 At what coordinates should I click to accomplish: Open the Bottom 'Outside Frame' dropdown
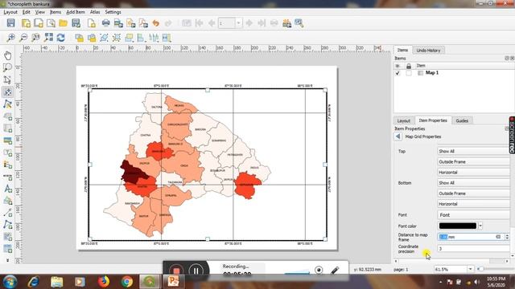point(474,193)
